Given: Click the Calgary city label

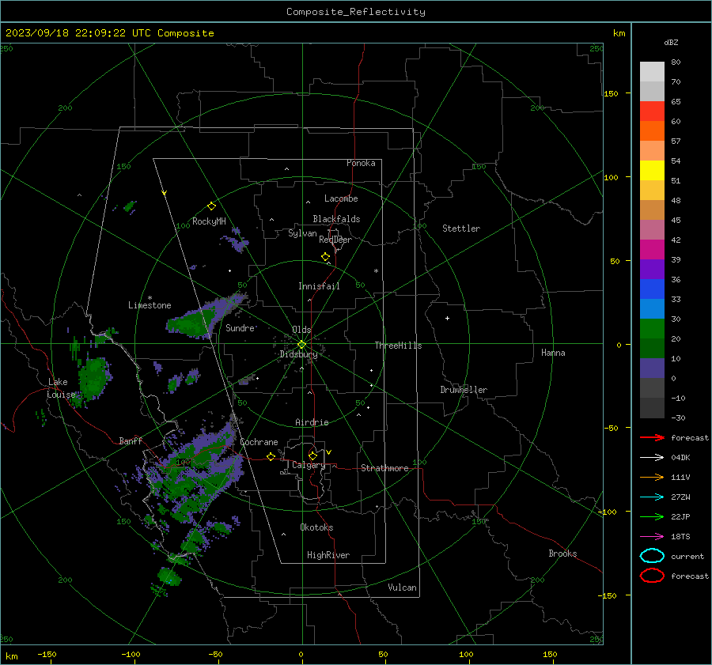Looking at the screenshot, I should coord(309,465).
